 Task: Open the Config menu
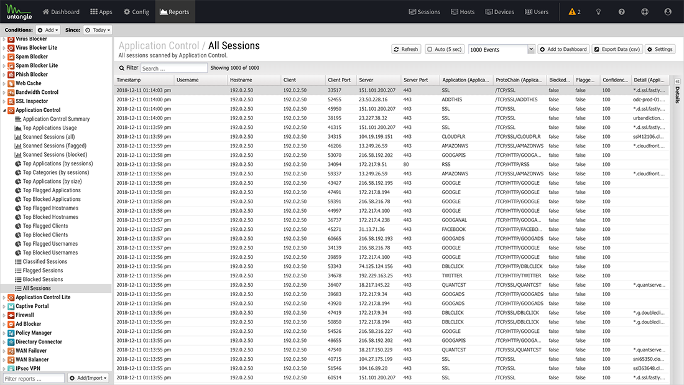coord(137,12)
